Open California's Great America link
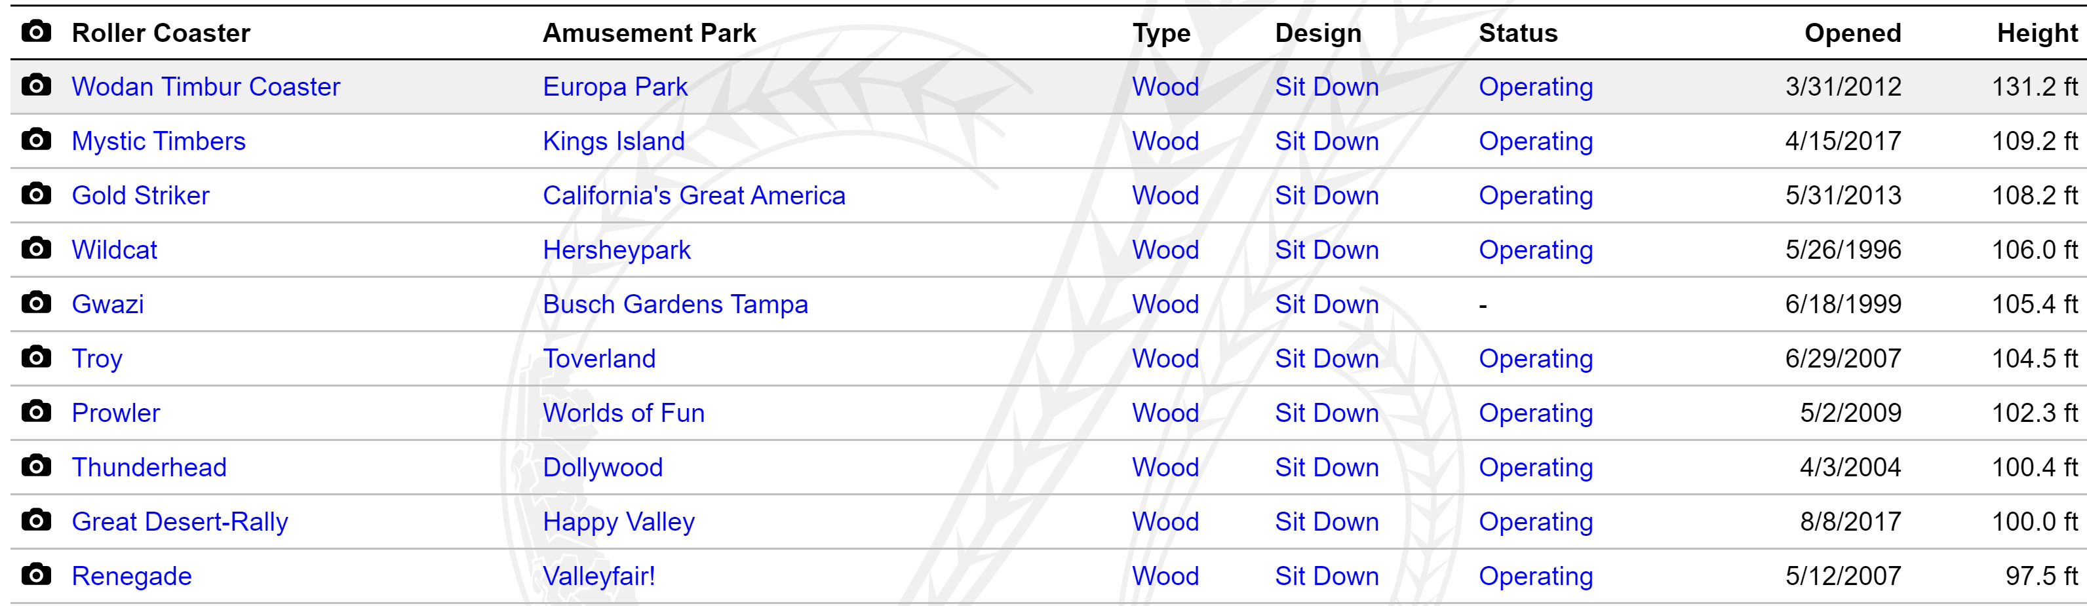Viewport: 2087px width, 606px height. [x=693, y=196]
